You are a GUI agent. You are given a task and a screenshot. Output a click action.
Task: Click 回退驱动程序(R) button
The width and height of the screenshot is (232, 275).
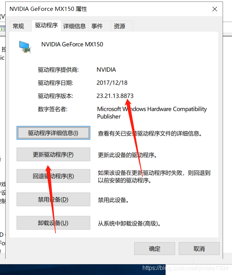coord(53,176)
